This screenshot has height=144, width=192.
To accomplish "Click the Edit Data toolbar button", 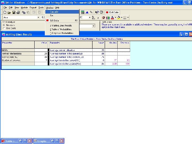I will pos(112,12).
